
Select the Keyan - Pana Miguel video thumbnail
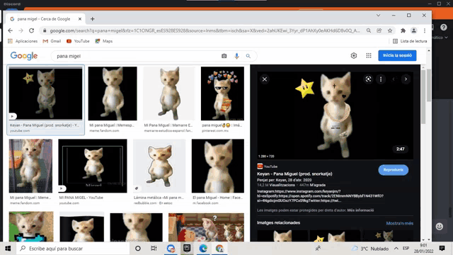point(45,93)
